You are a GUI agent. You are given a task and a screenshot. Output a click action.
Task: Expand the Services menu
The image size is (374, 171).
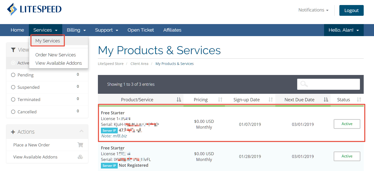coord(45,30)
